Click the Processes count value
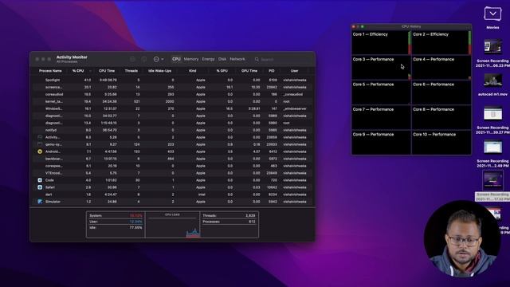The image size is (510, 287). tap(252, 222)
